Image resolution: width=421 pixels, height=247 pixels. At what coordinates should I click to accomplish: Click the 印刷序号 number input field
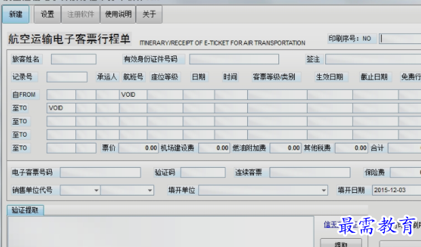tap(400, 39)
